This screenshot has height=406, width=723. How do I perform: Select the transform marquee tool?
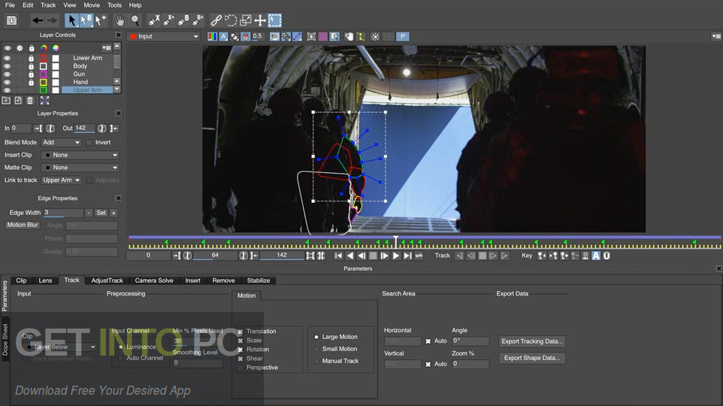275,20
